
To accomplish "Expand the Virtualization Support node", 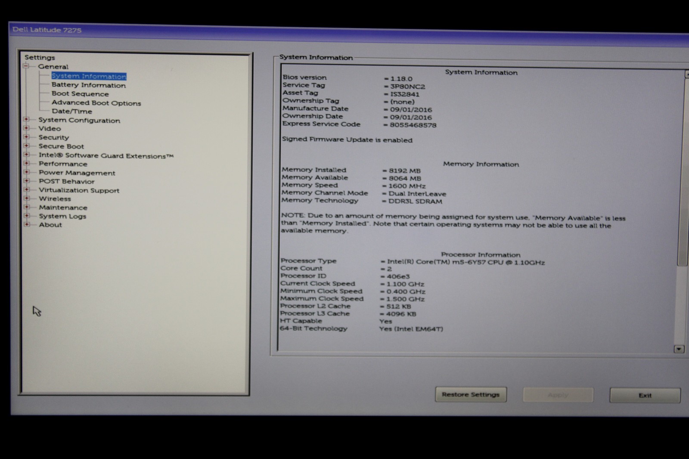I will 26,189.
